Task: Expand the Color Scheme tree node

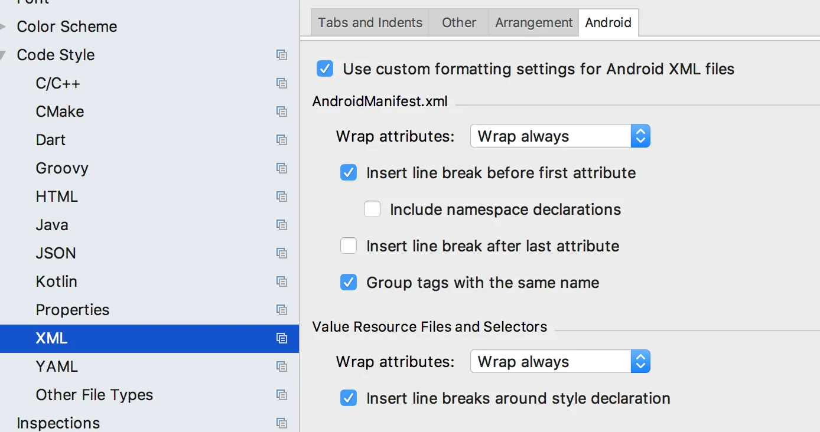Action: pos(4,27)
